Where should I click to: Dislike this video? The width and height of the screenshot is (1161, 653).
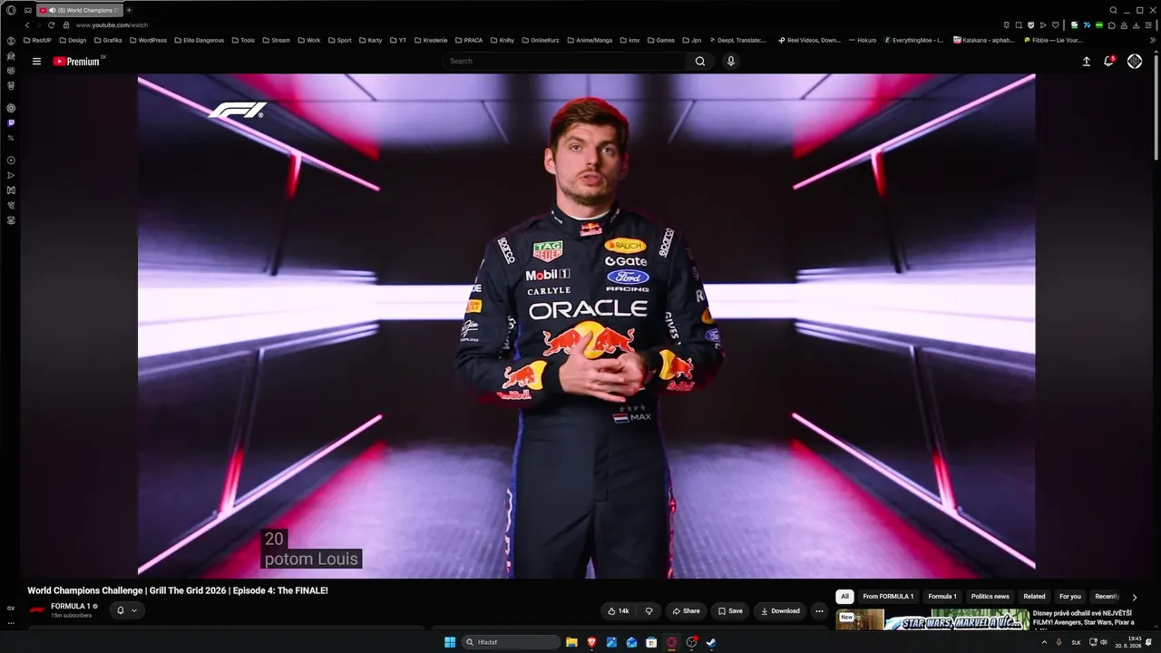(649, 611)
